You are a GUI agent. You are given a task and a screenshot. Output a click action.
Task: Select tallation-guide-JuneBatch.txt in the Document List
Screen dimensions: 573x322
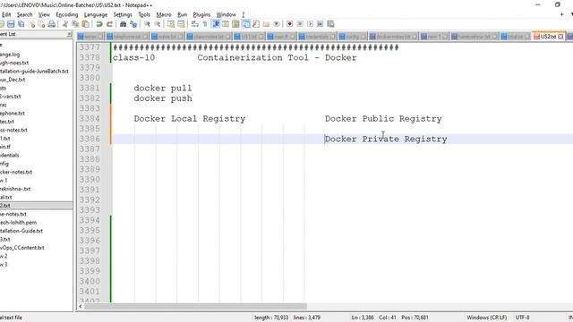(x=34, y=72)
